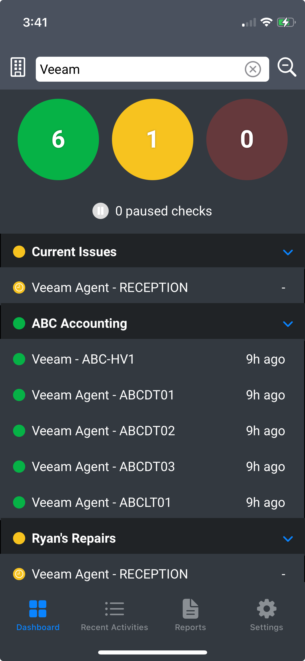
Task: Tap the Dashboard grid icon
Action: click(38, 609)
